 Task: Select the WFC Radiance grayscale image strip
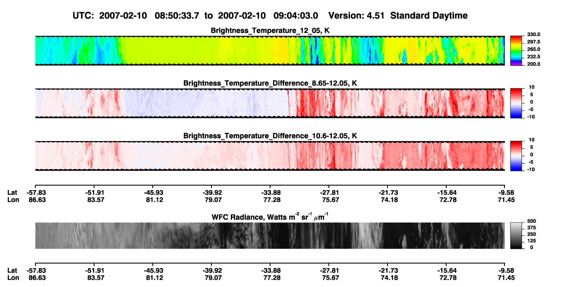click(270, 235)
